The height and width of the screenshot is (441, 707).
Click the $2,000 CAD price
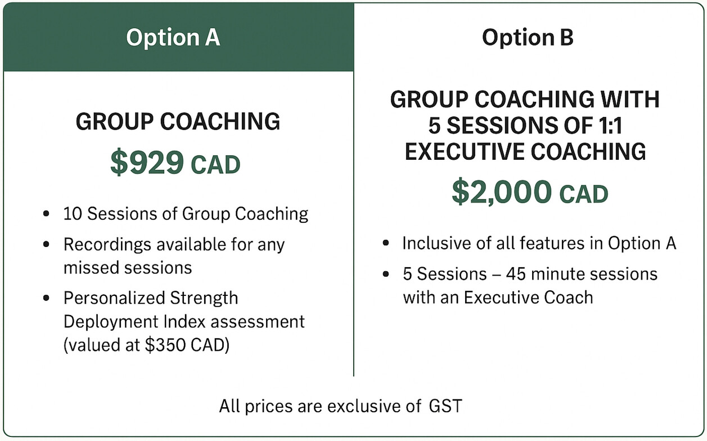click(x=529, y=192)
